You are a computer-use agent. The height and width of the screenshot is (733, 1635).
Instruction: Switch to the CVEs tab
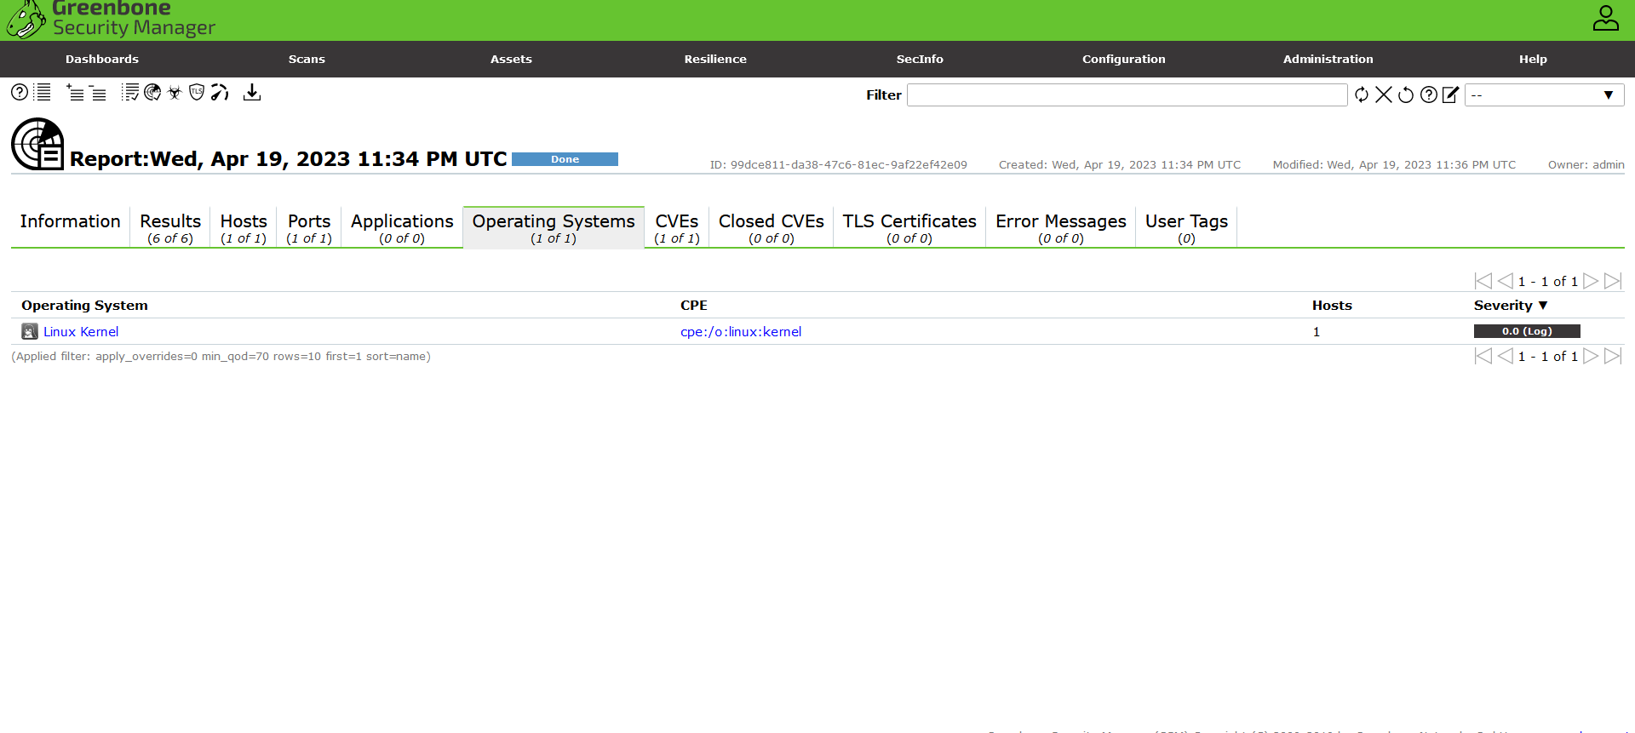pos(677,227)
